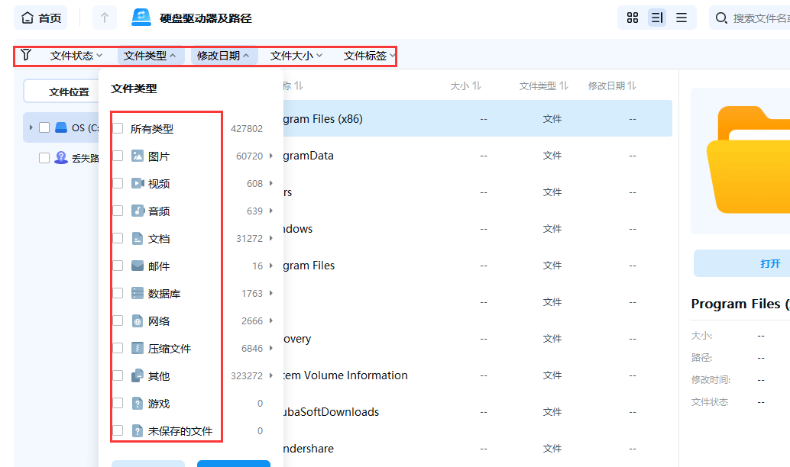Open the 修改日期 filter dropdown
790x467 pixels.
(x=222, y=55)
